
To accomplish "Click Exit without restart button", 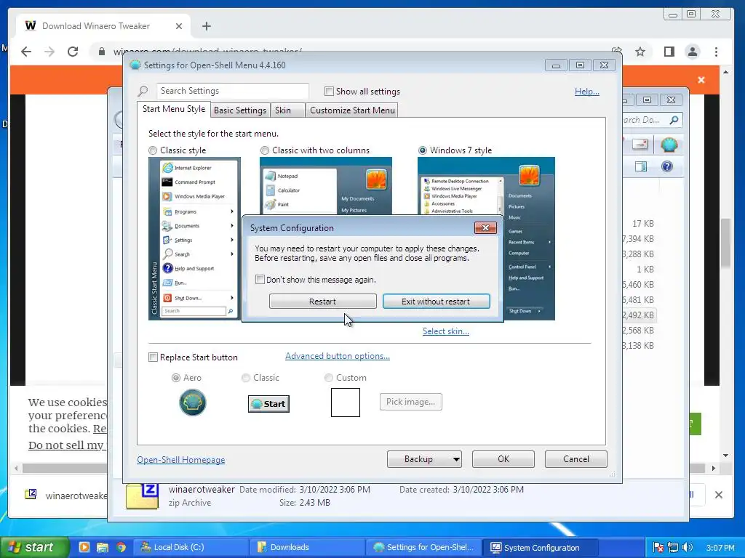I will point(436,302).
